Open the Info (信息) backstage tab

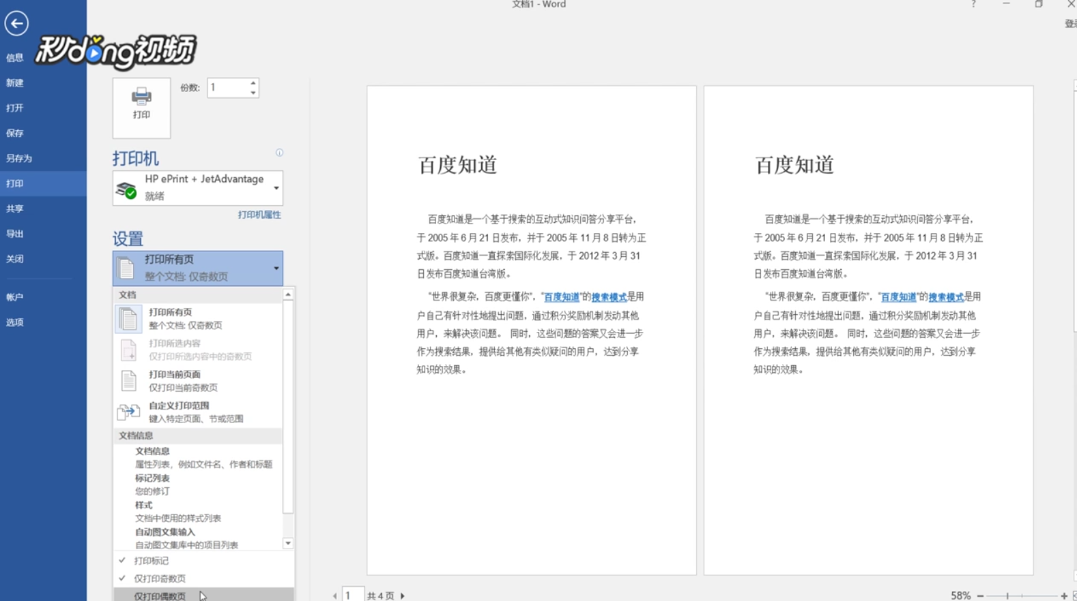point(43,58)
